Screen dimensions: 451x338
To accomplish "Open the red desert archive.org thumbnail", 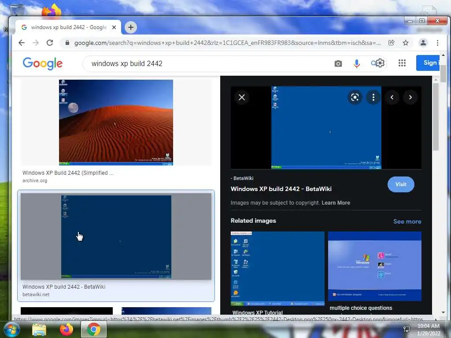I will coord(116,122).
